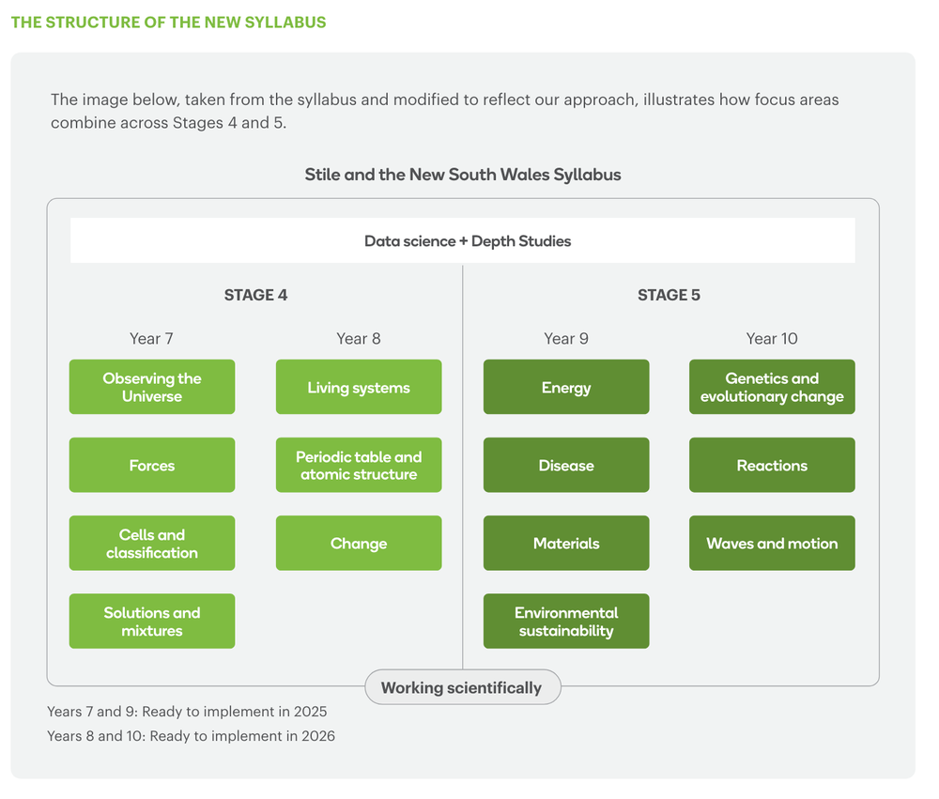The height and width of the screenshot is (799, 939).
Task: Select the Waves and motion box
Action: [x=772, y=543]
